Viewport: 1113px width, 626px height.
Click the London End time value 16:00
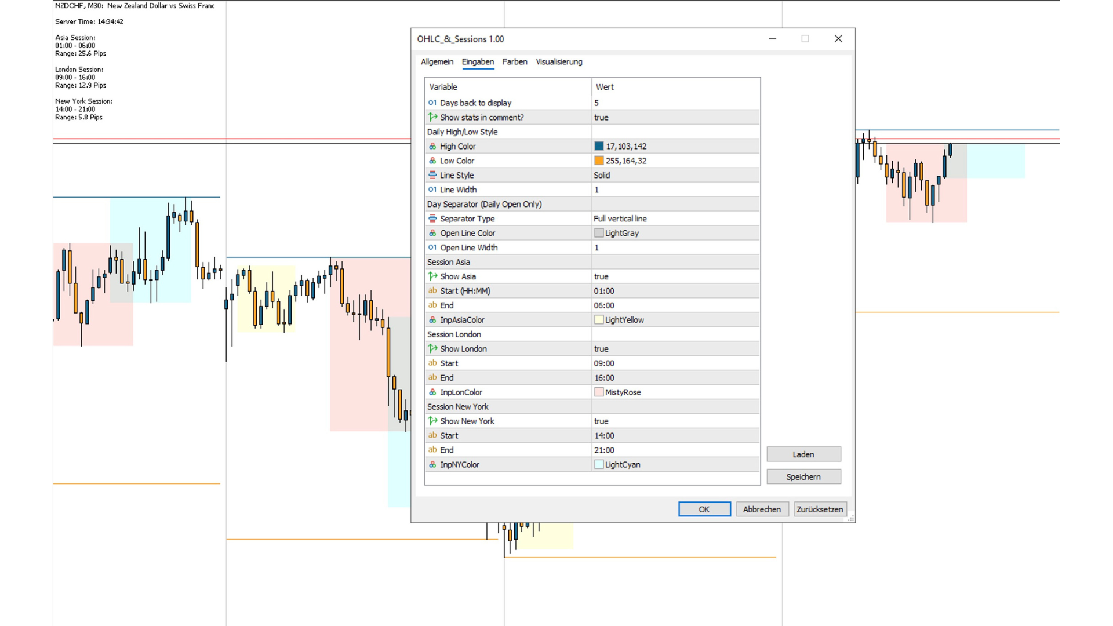point(604,377)
